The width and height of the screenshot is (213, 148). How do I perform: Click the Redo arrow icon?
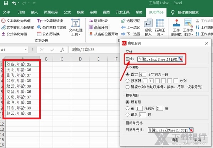pos(24,3)
